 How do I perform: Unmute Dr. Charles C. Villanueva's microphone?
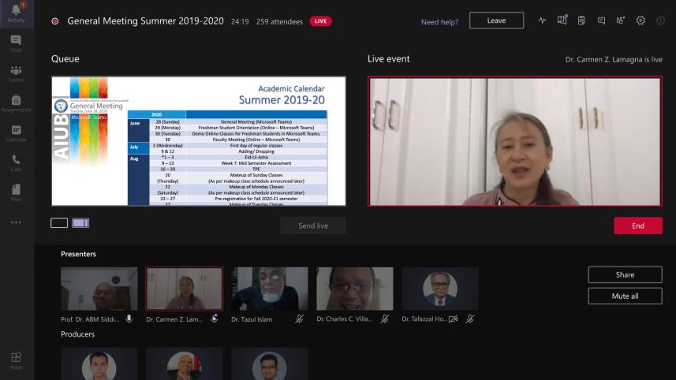384,319
